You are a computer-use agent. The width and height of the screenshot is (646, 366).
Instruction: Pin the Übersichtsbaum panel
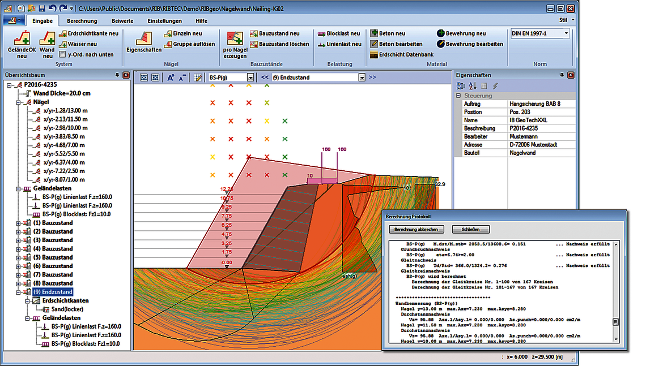click(117, 75)
